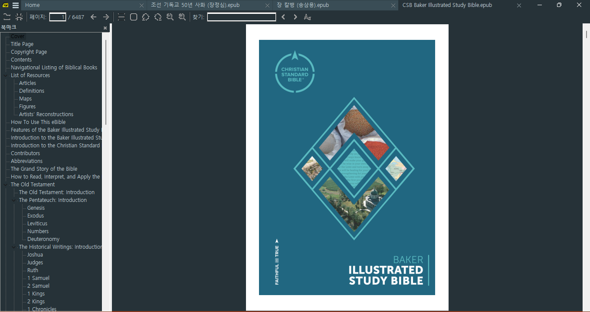Select the Definitions bookmark
Image resolution: width=590 pixels, height=312 pixels.
[x=32, y=91]
